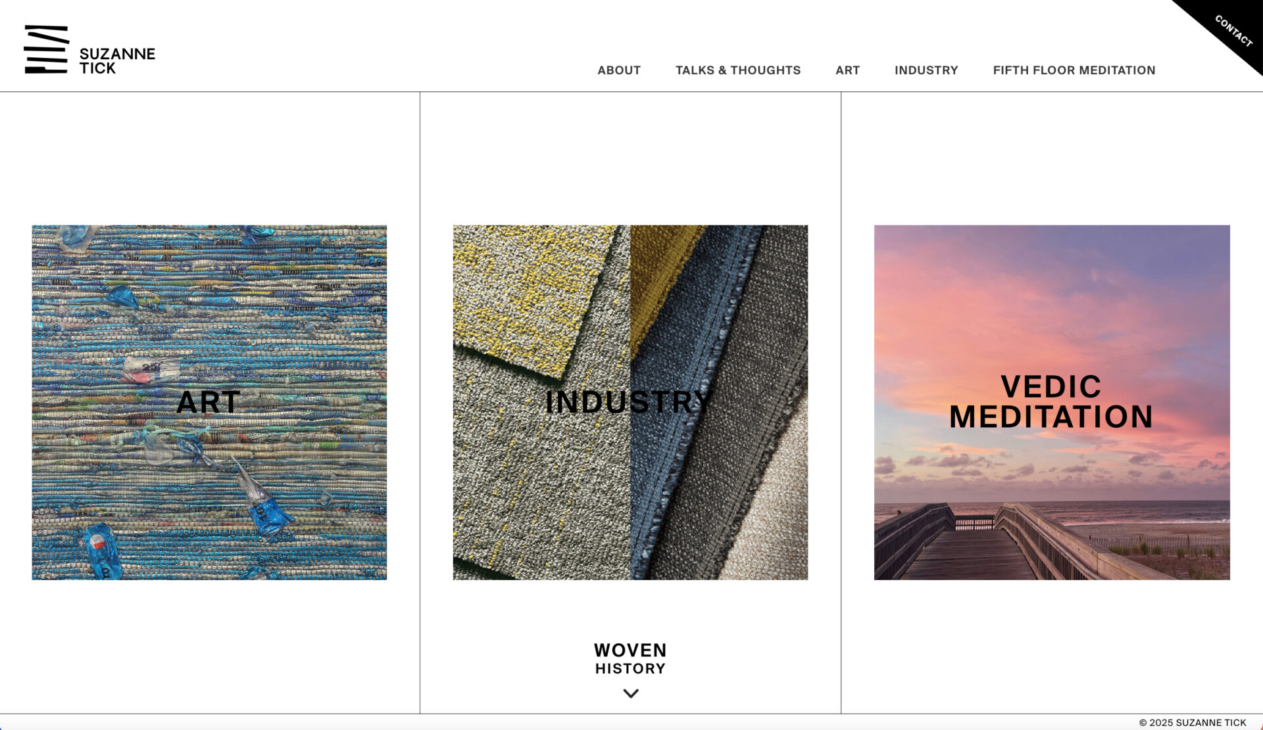
Task: Click the Suzanne Tick wordmark text
Action: [117, 60]
